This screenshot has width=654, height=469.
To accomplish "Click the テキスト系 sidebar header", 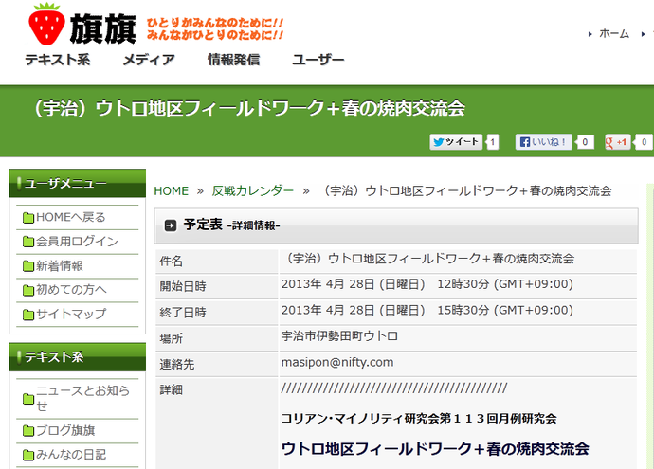I will pyautogui.click(x=78, y=357).
